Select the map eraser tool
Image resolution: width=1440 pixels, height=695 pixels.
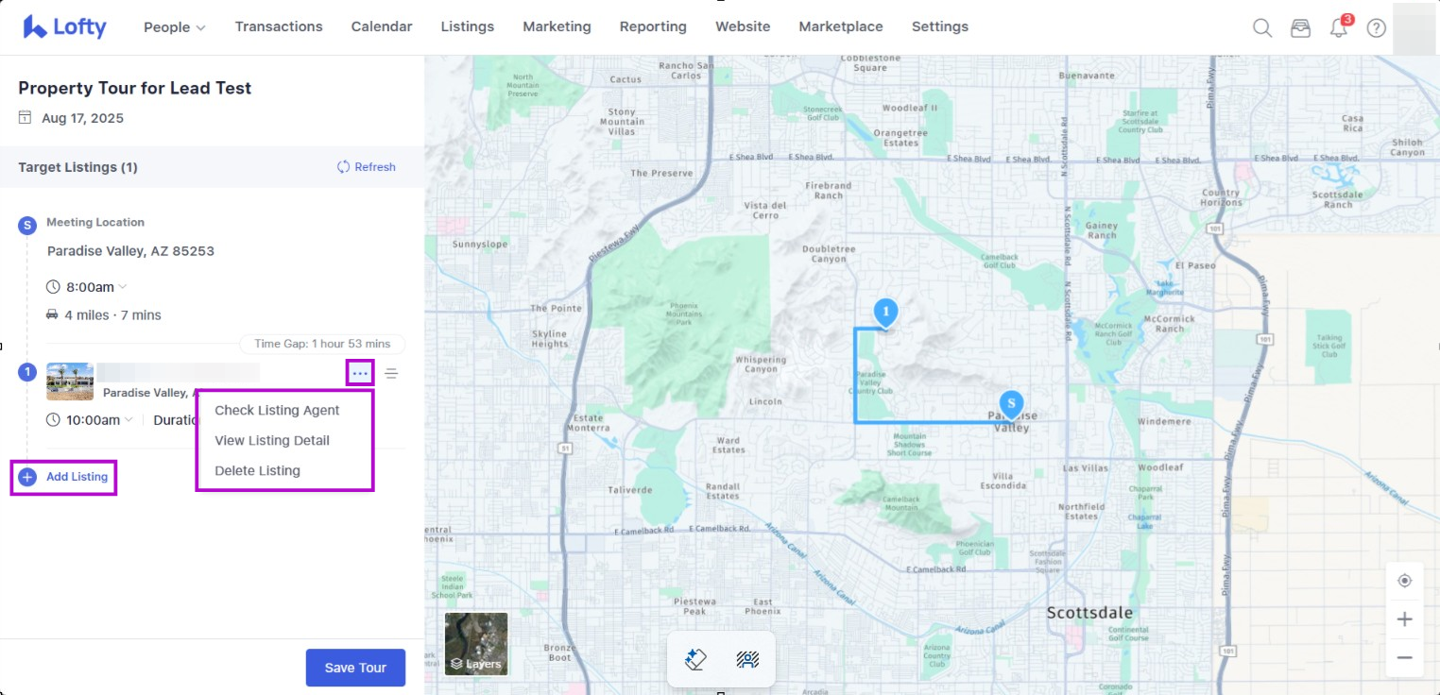click(695, 659)
